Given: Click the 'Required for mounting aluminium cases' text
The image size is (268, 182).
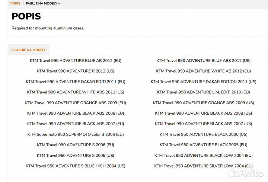Looking at the screenshot, I should pos(48,28).
